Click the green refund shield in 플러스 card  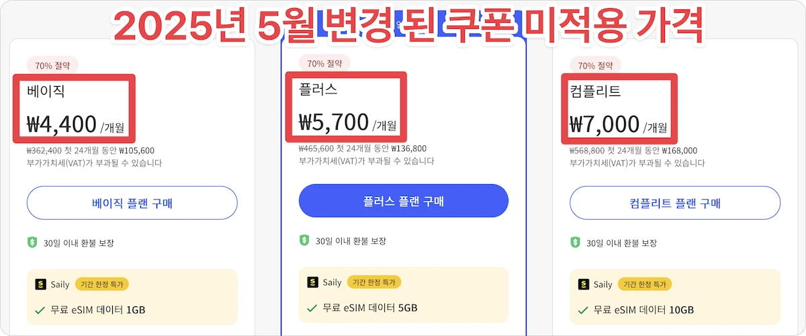coord(304,241)
